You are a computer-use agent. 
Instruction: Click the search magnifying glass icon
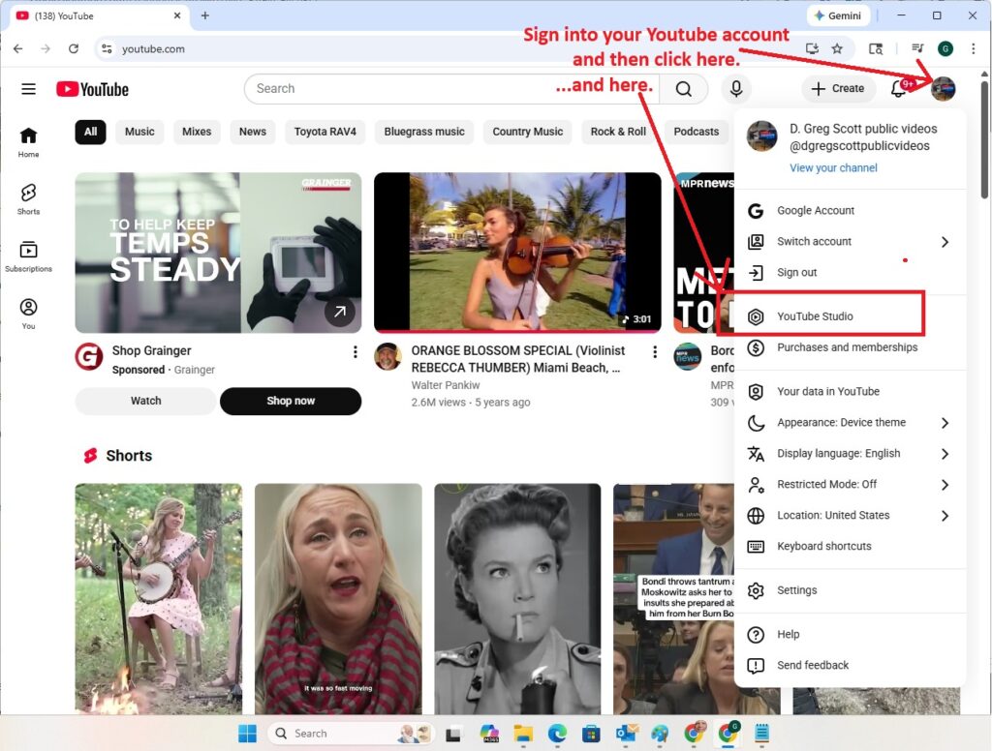(x=684, y=89)
